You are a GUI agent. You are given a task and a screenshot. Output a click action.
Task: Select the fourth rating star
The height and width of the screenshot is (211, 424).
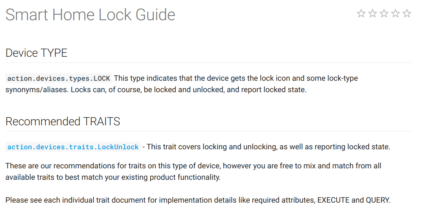(395, 14)
